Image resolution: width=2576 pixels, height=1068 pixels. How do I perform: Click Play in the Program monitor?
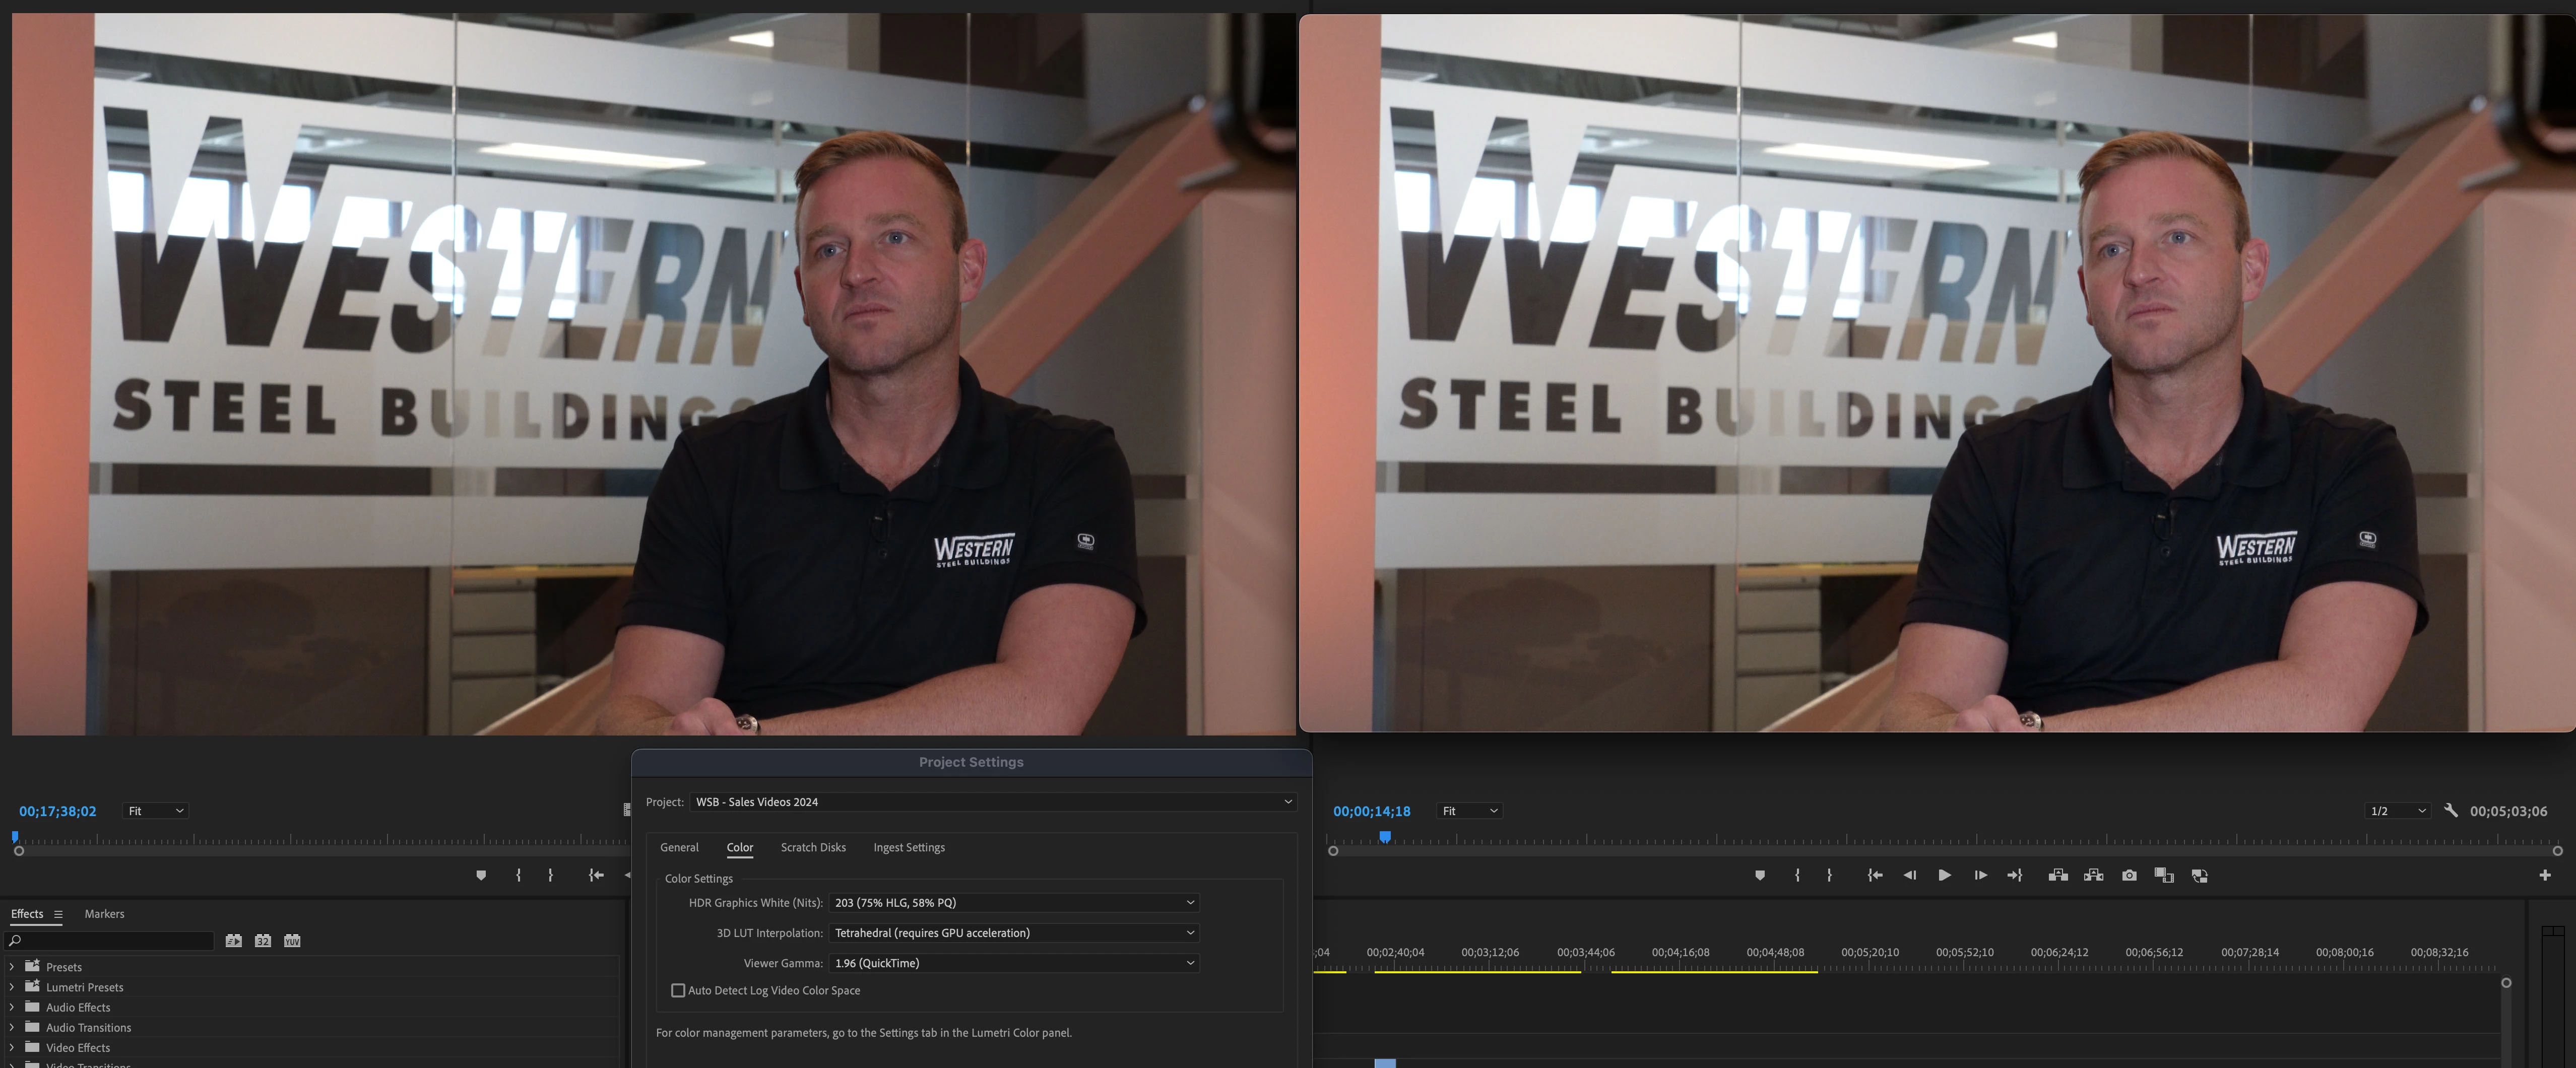pyautogui.click(x=1944, y=875)
